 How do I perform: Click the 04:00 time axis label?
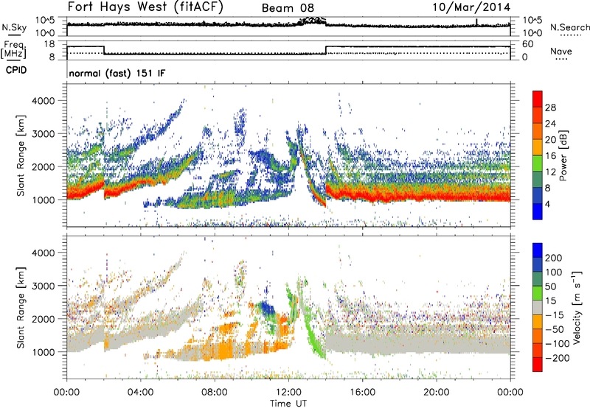pos(140,393)
